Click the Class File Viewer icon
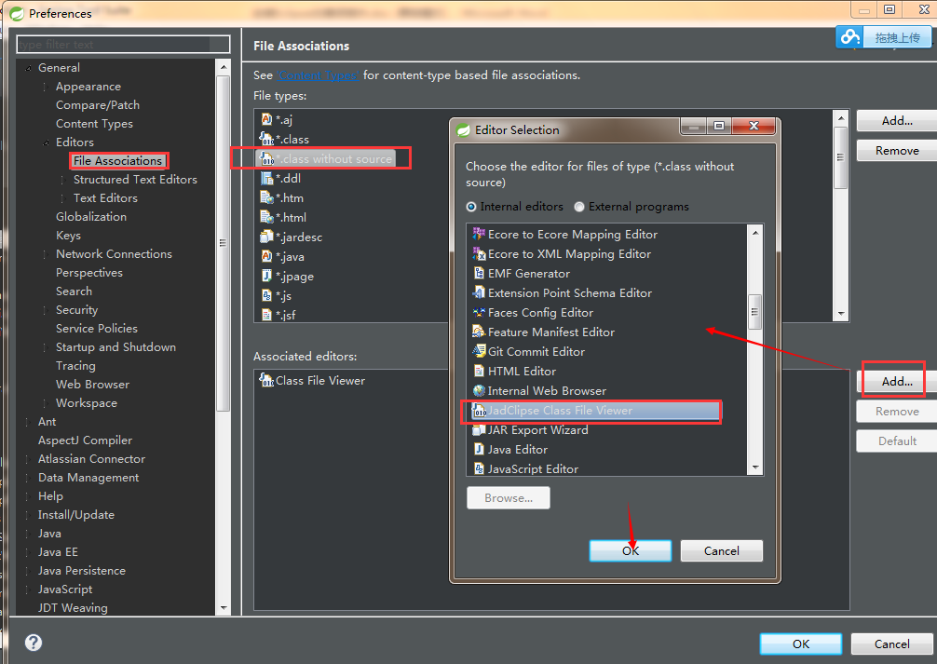 pyautogui.click(x=266, y=380)
